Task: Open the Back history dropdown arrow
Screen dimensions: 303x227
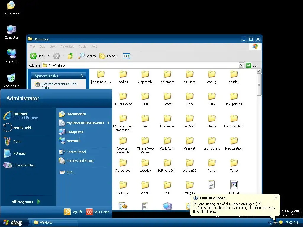Action: 48,56
